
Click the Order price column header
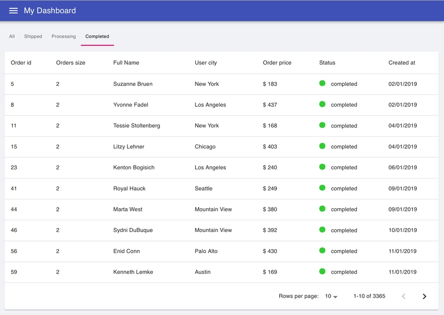(277, 63)
